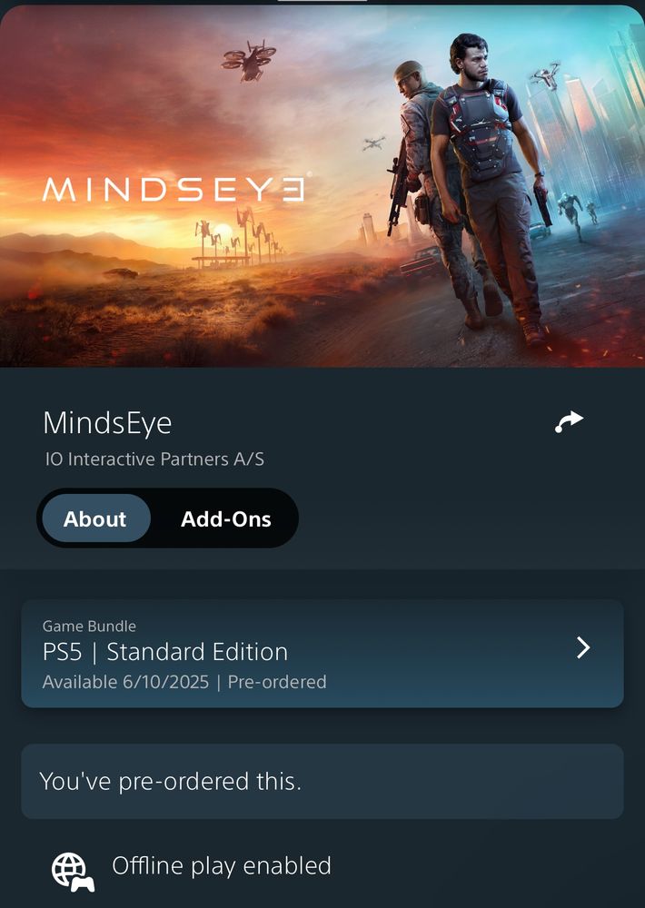The height and width of the screenshot is (908, 645).
Task: Click IO Interactive Partners A/S publisher name
Action: (x=154, y=459)
